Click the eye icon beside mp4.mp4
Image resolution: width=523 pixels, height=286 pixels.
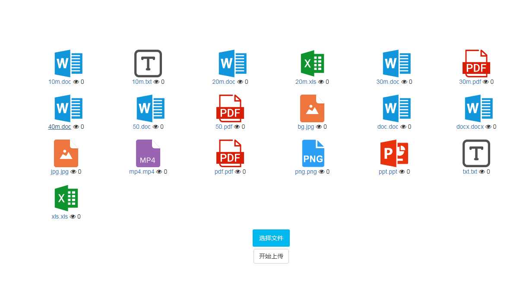tap(159, 172)
